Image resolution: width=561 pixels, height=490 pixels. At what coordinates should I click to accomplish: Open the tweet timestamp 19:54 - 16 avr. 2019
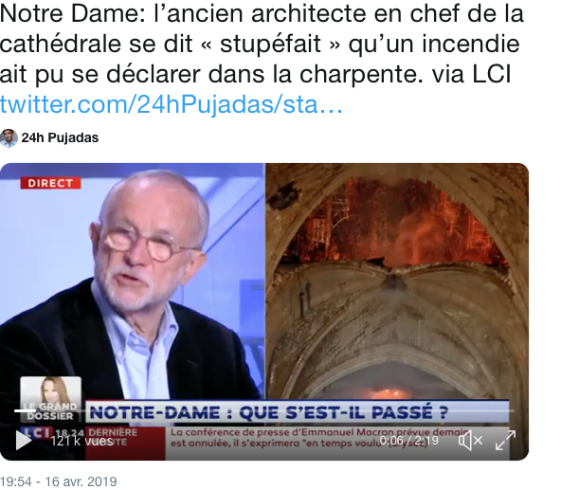click(x=59, y=481)
